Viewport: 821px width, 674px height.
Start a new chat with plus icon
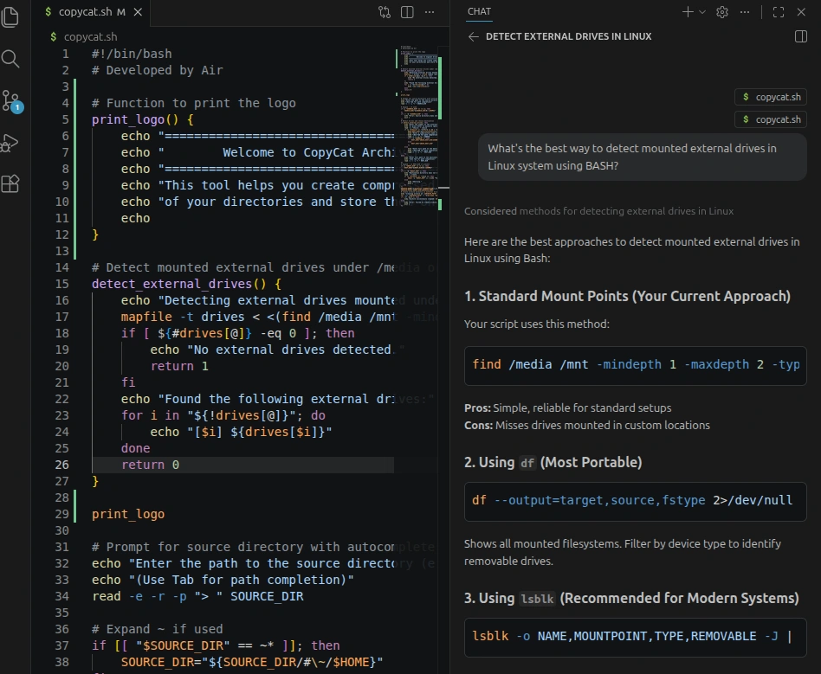pos(688,12)
